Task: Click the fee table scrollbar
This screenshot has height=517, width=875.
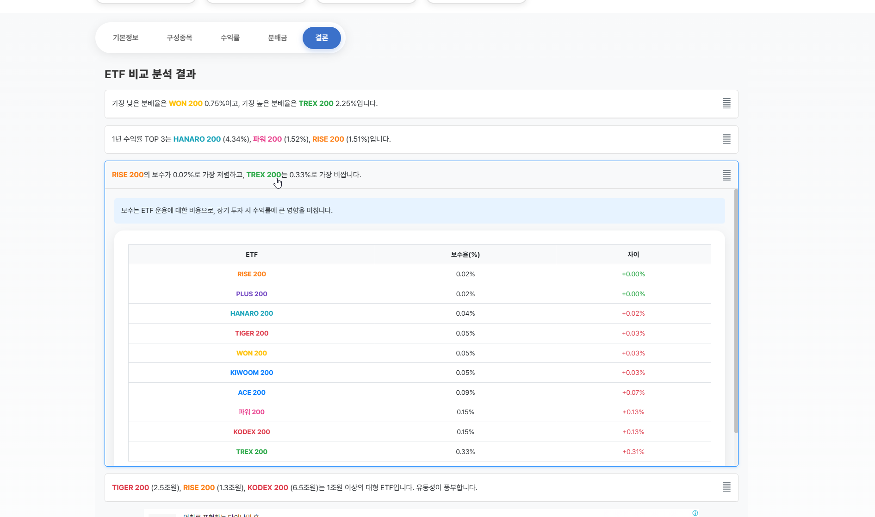Action: coord(736,311)
